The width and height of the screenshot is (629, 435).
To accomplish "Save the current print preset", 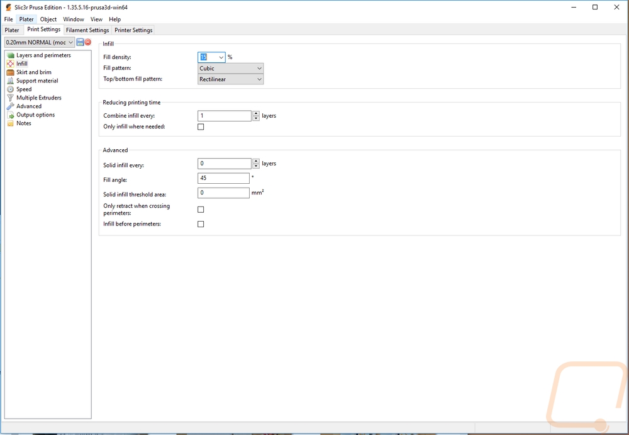I will tap(80, 42).
